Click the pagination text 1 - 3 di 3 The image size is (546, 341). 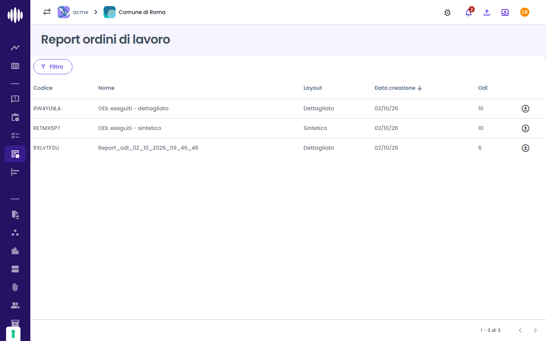pyautogui.click(x=490, y=330)
